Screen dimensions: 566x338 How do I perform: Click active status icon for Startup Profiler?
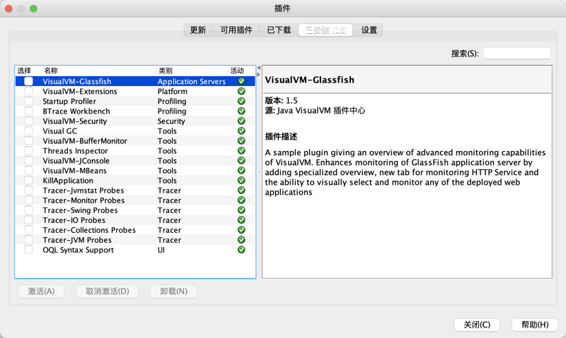(x=241, y=101)
